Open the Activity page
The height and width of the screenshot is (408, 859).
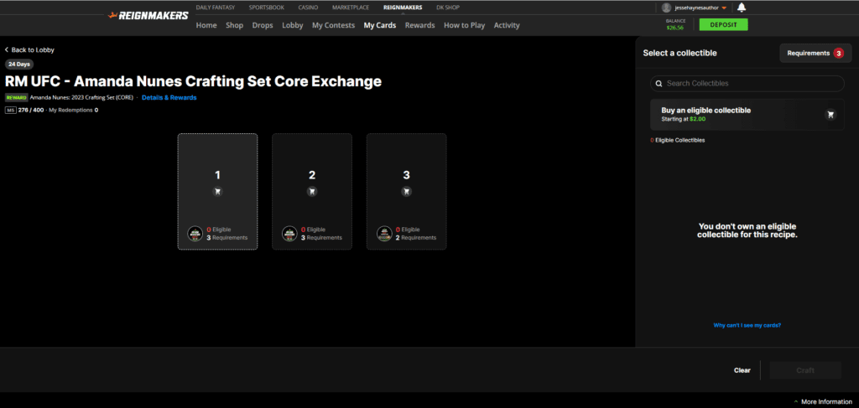(507, 25)
